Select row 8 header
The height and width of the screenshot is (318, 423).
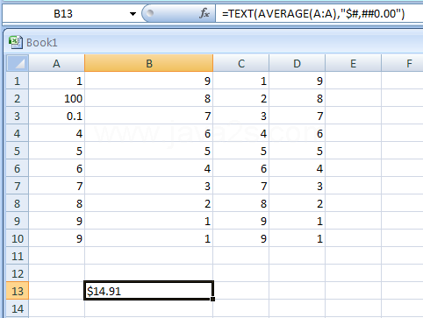(x=18, y=203)
